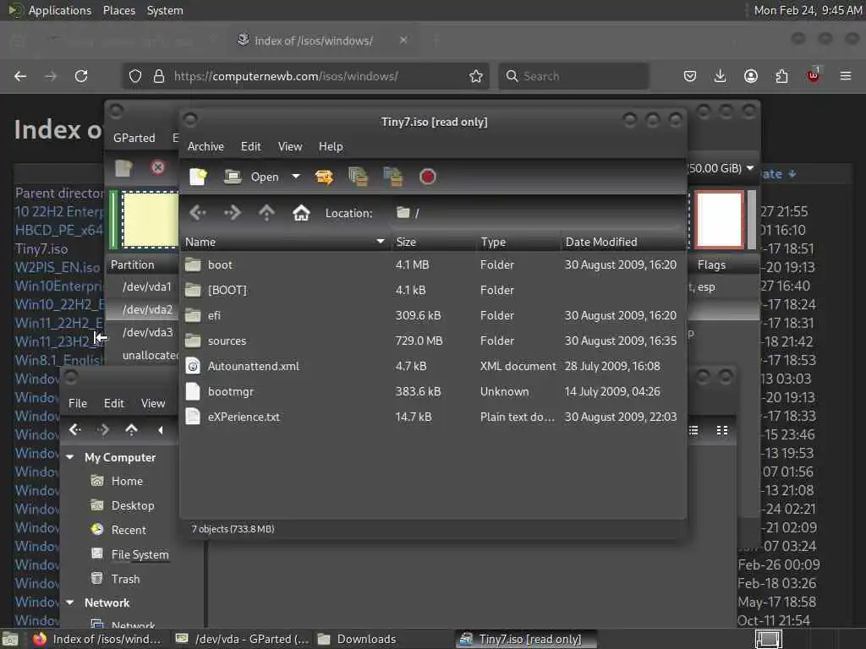Select the efi folder
This screenshot has height=649, width=866.
tap(433, 316)
